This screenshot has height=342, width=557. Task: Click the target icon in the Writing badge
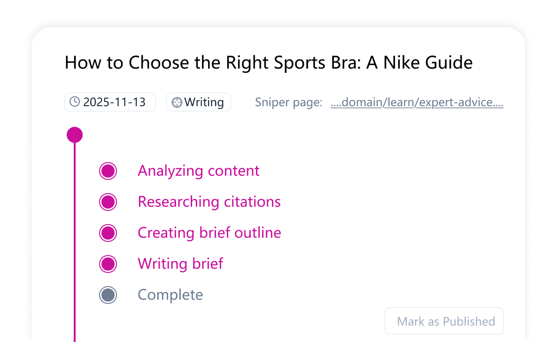(177, 102)
